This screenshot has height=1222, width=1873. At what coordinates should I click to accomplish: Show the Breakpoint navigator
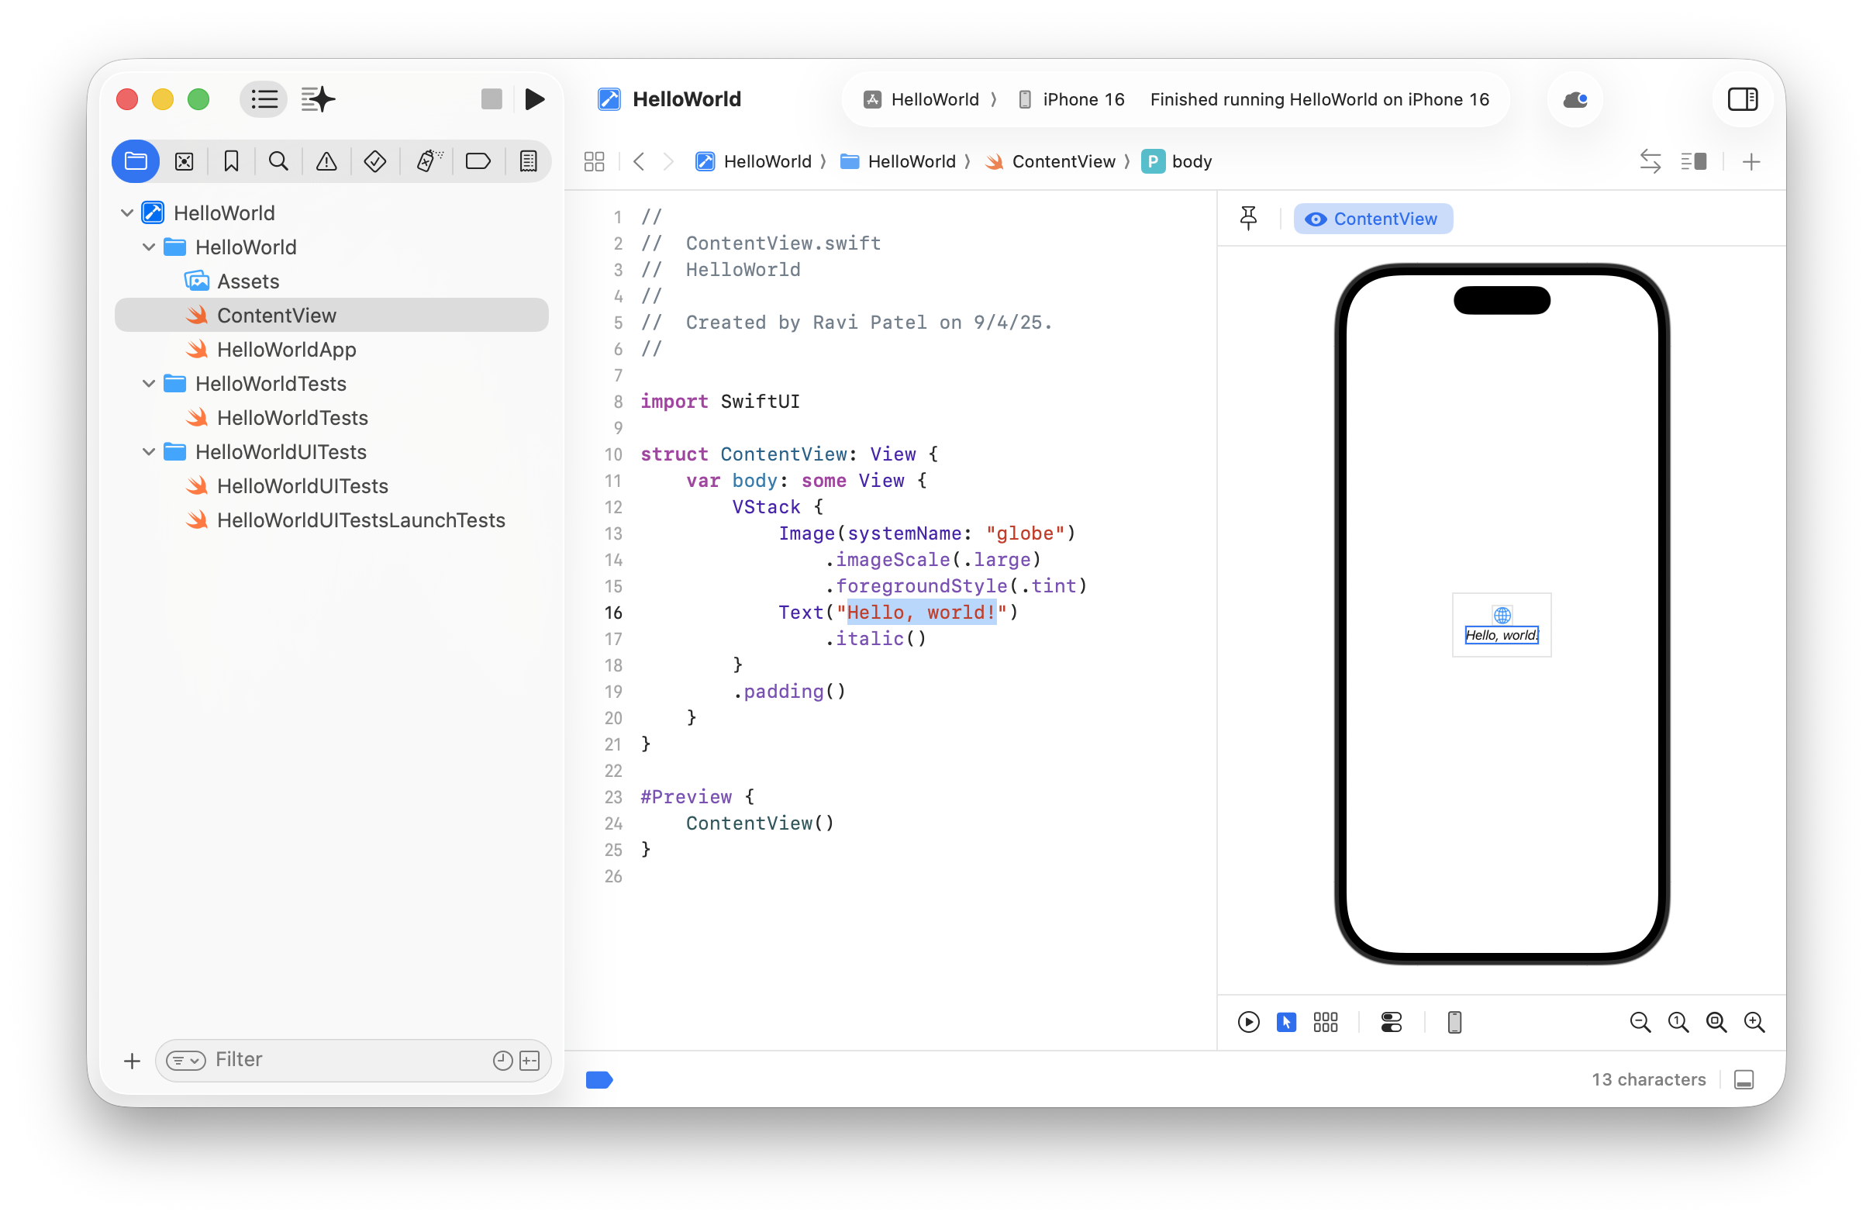click(x=478, y=161)
